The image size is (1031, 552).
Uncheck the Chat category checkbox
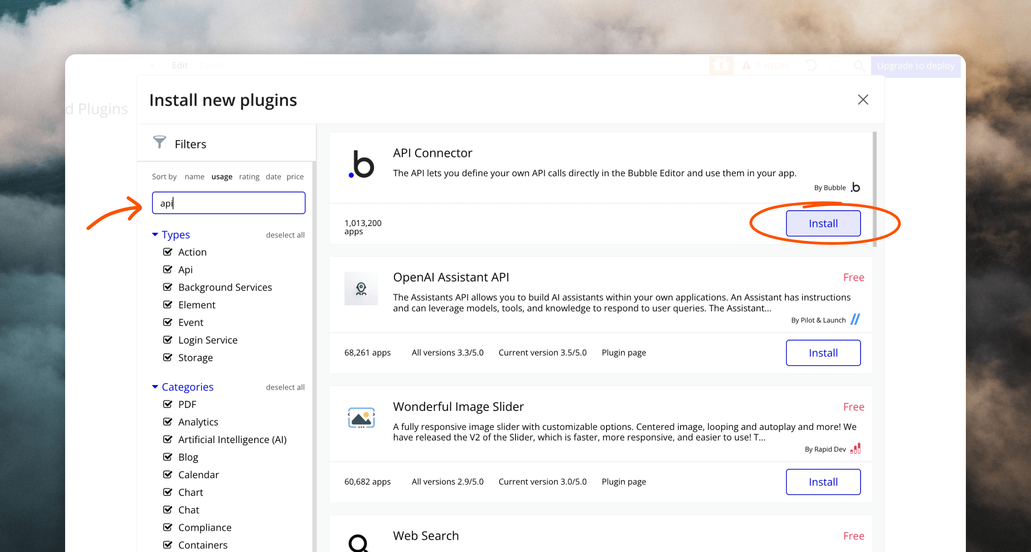tap(167, 510)
